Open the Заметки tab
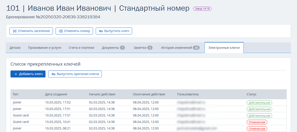Screen dimensions: 297x132 (143, 48)
